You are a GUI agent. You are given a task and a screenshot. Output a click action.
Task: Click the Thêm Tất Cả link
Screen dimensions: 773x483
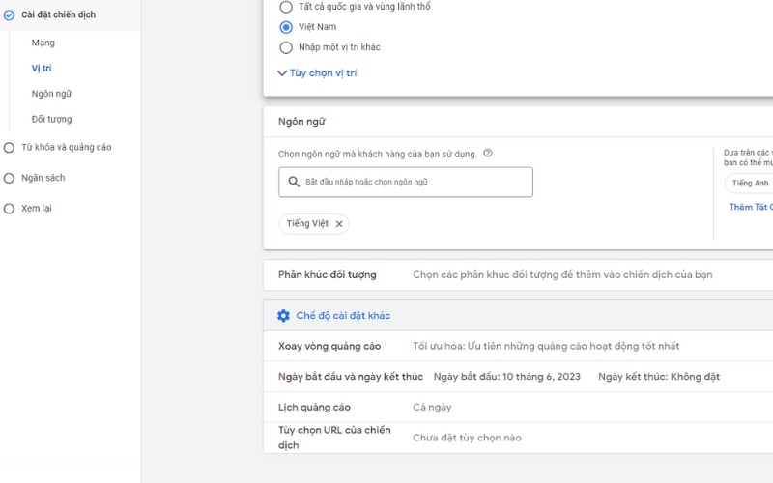[751, 207]
